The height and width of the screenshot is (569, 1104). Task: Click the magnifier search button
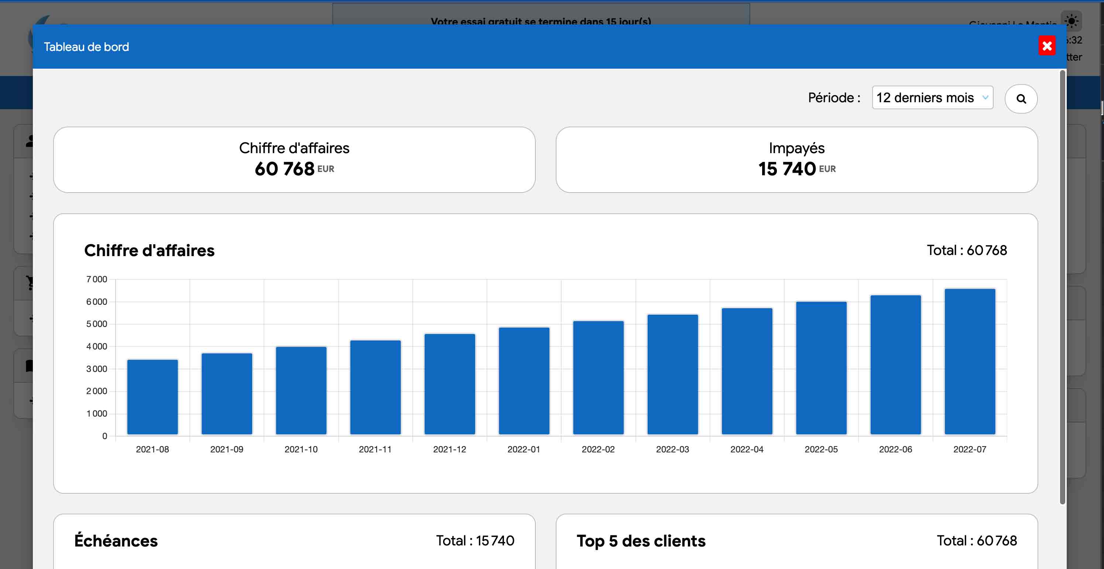[1021, 99]
